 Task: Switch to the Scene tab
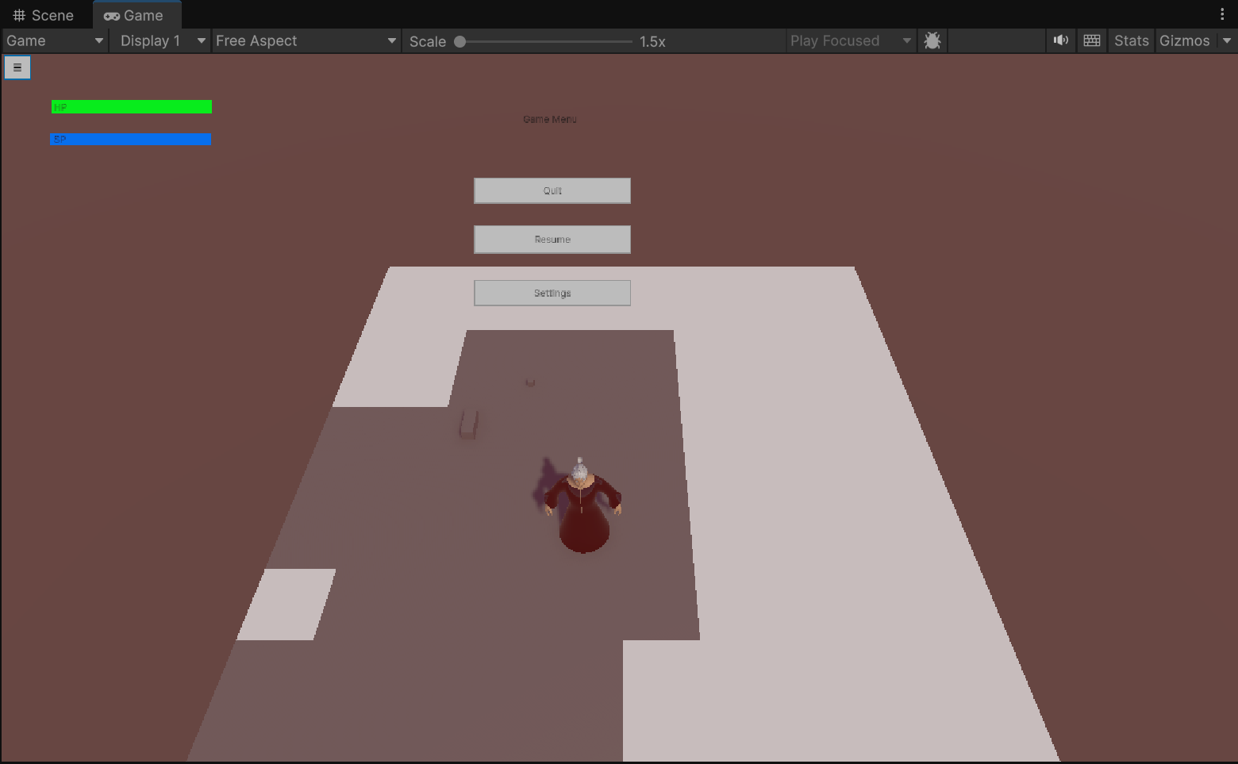pos(44,15)
